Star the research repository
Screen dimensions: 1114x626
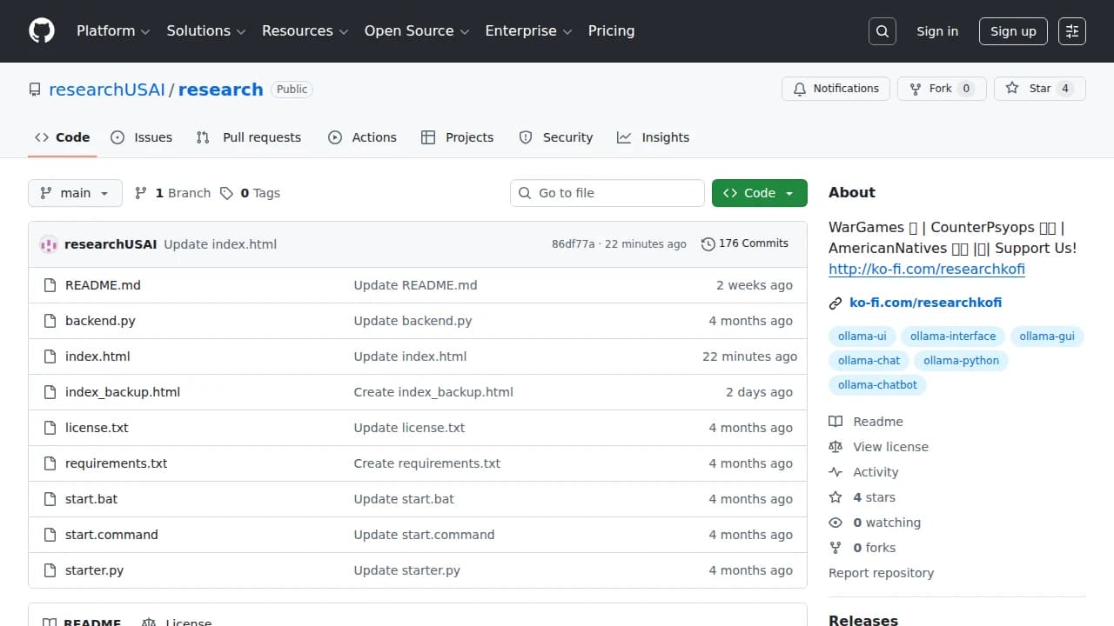[x=1038, y=88]
